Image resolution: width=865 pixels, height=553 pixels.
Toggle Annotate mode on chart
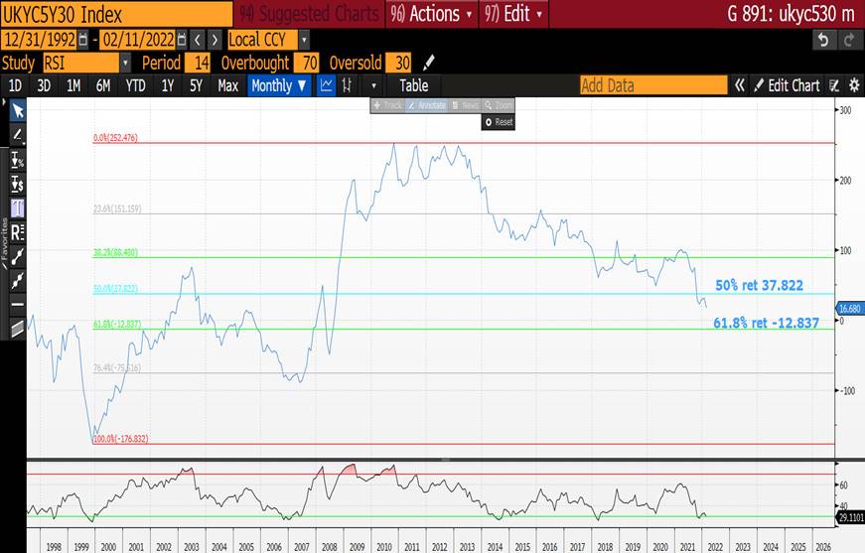(x=426, y=105)
